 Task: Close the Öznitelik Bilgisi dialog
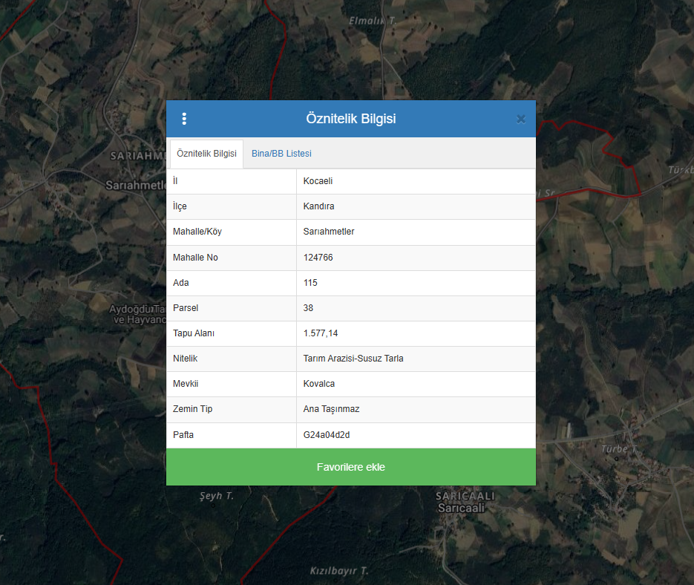520,119
